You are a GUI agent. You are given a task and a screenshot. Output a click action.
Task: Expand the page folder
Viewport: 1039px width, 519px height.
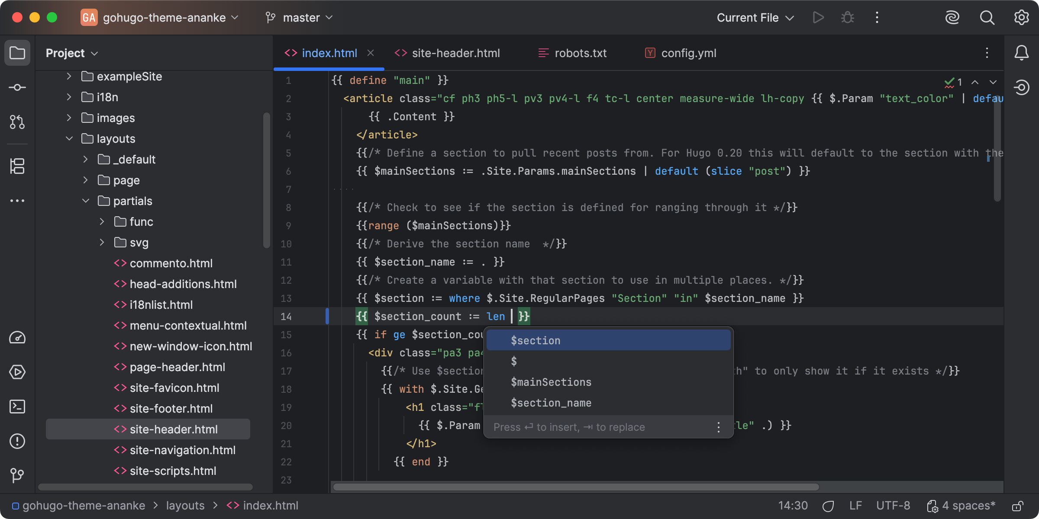point(85,180)
